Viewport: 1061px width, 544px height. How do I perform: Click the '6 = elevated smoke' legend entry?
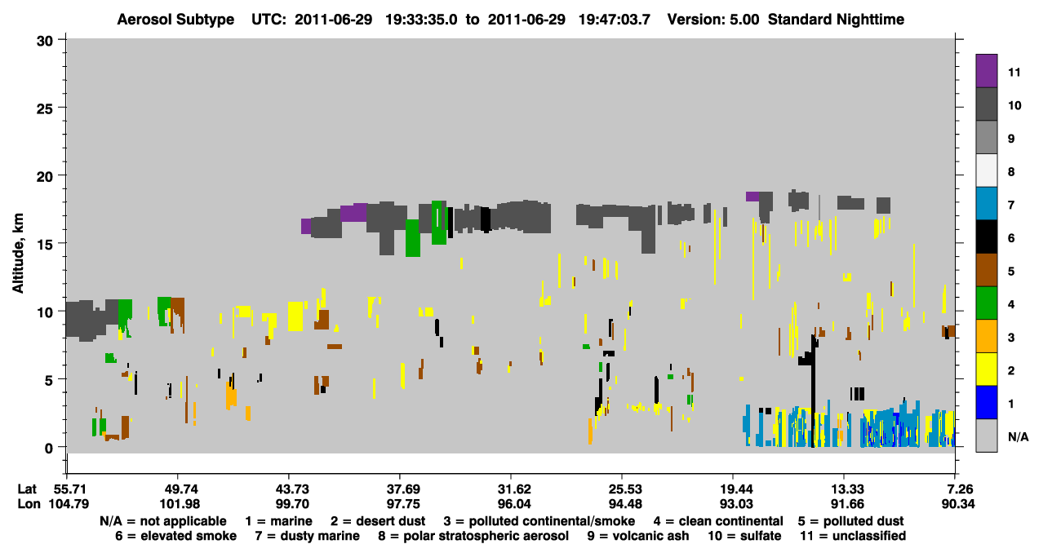click(x=176, y=536)
